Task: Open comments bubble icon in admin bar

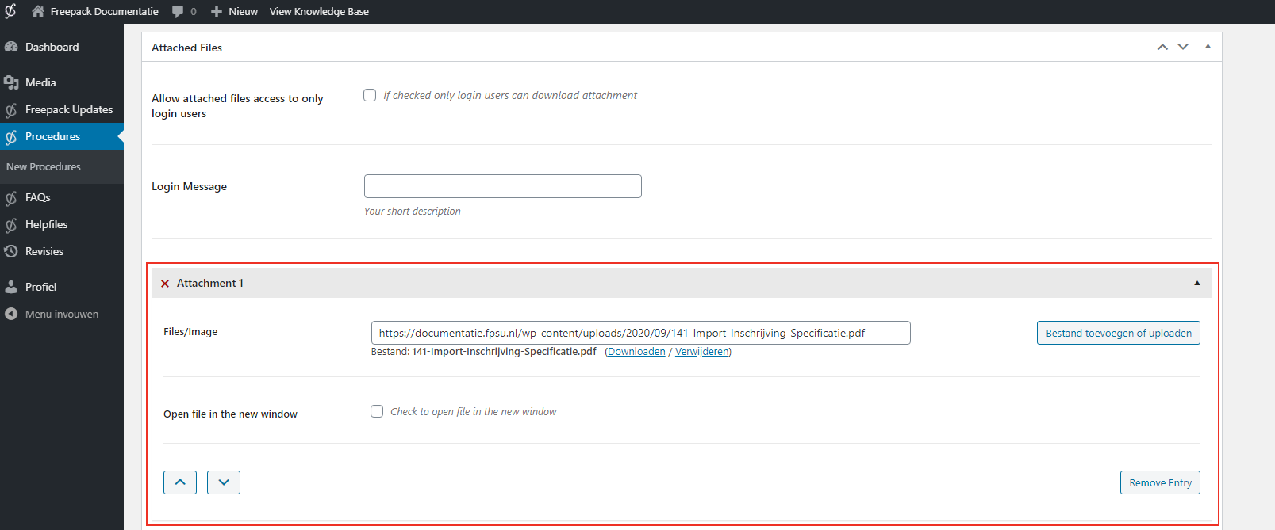Action: pos(178,12)
